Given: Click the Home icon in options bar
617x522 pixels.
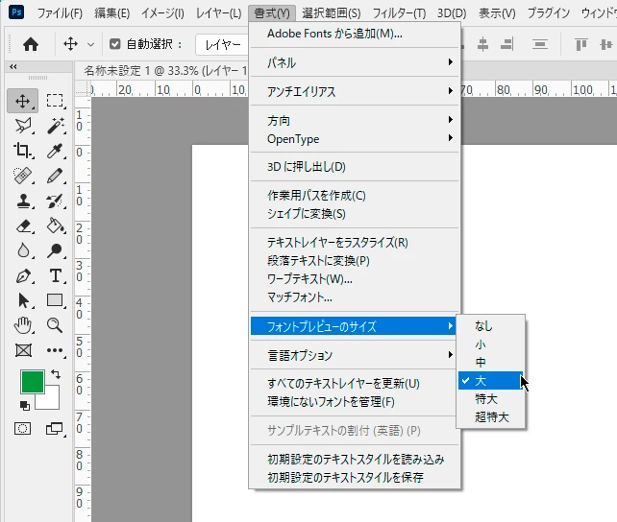Looking at the screenshot, I should point(31,44).
